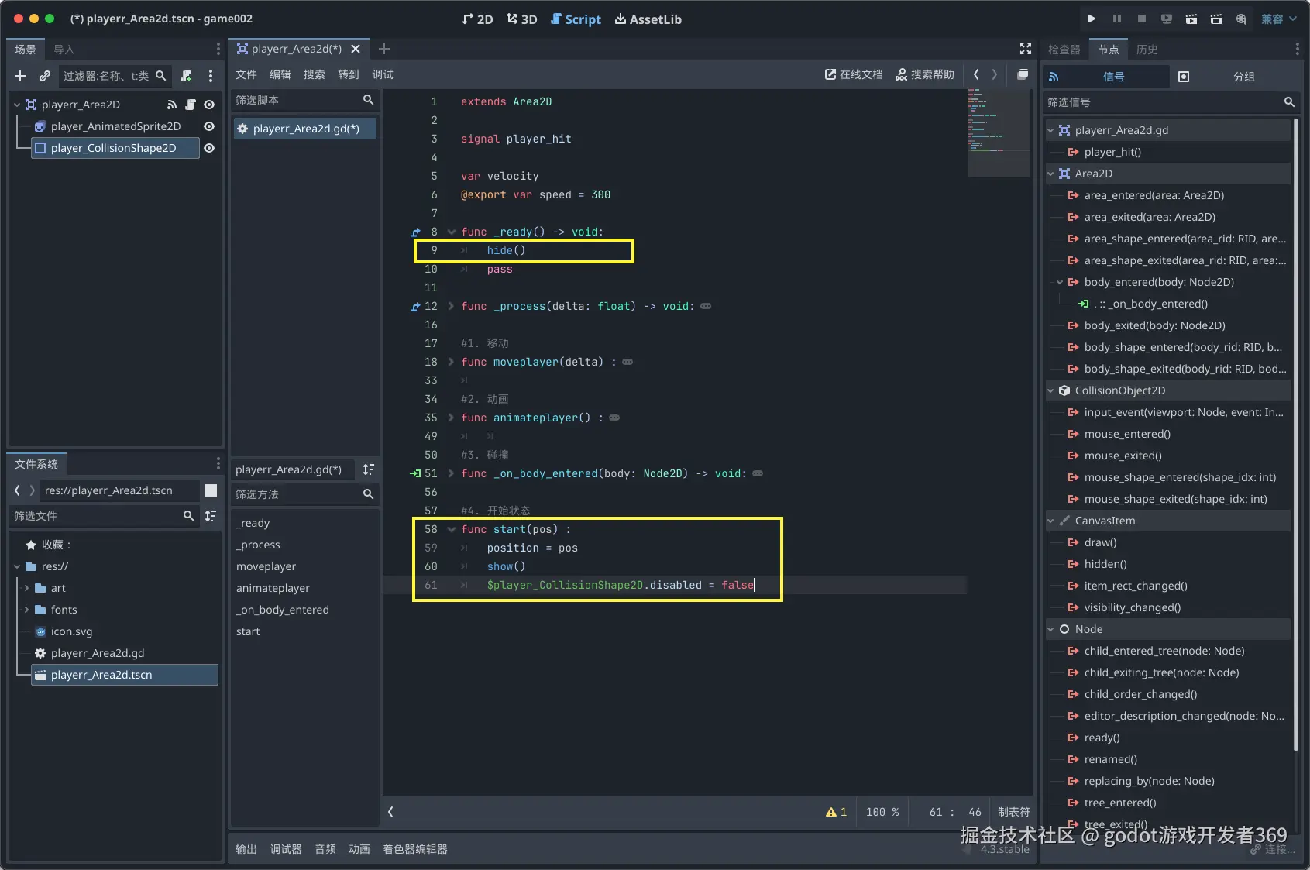Viewport: 1310px width, 870px height.
Task: Make the script editor floating window
Action: (1023, 74)
